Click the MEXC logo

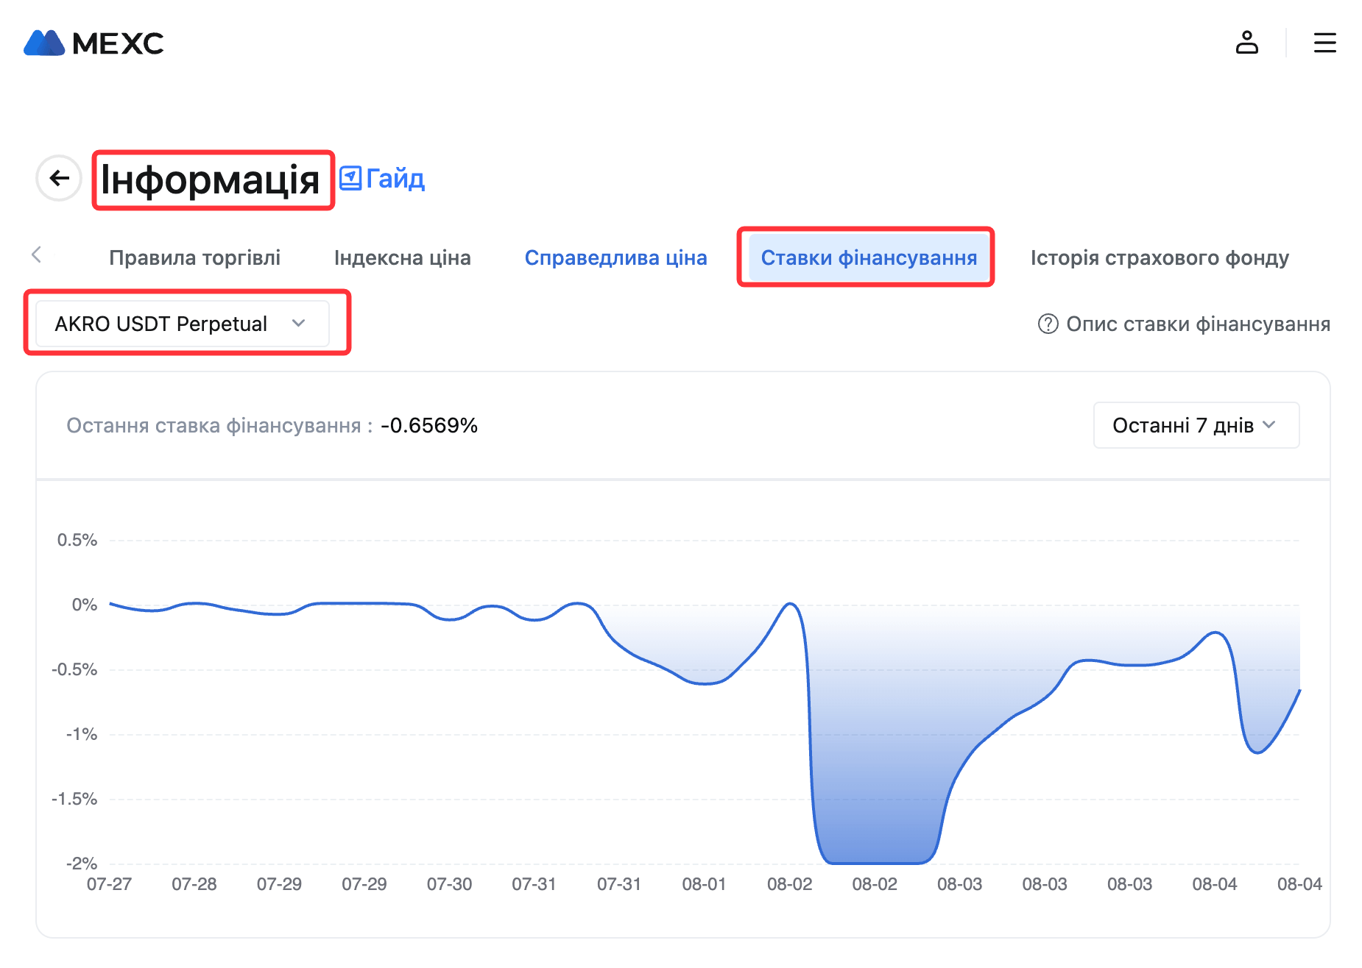click(x=93, y=43)
